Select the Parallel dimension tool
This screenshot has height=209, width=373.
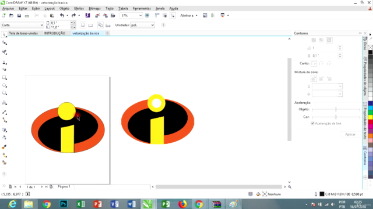4,112
